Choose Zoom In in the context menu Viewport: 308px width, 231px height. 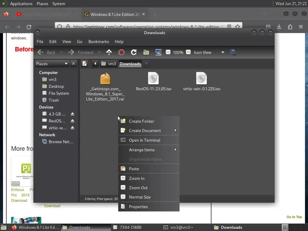tap(149, 178)
